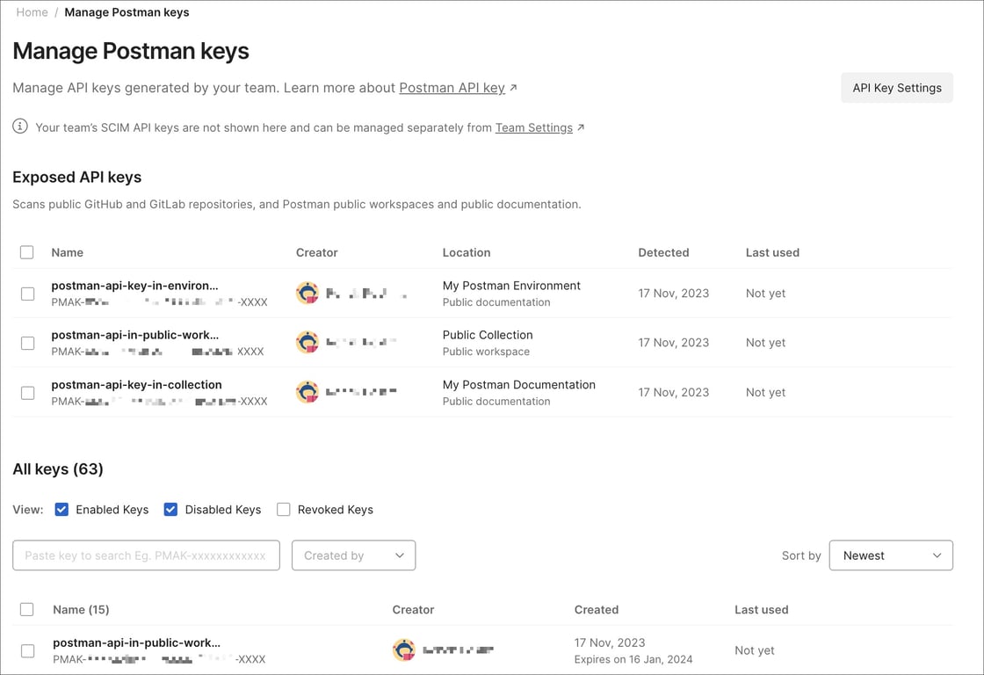Check the row checkbox for postman-api-key-in-collection

click(26, 392)
